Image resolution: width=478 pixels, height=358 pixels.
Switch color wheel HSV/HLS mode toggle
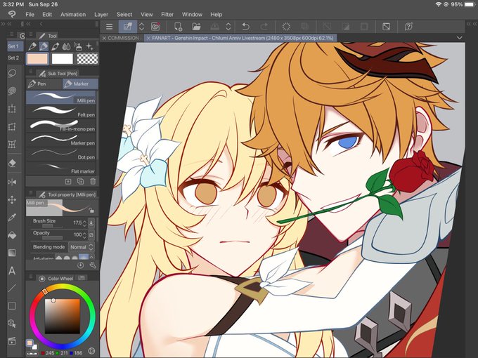pyautogui.click(x=91, y=351)
